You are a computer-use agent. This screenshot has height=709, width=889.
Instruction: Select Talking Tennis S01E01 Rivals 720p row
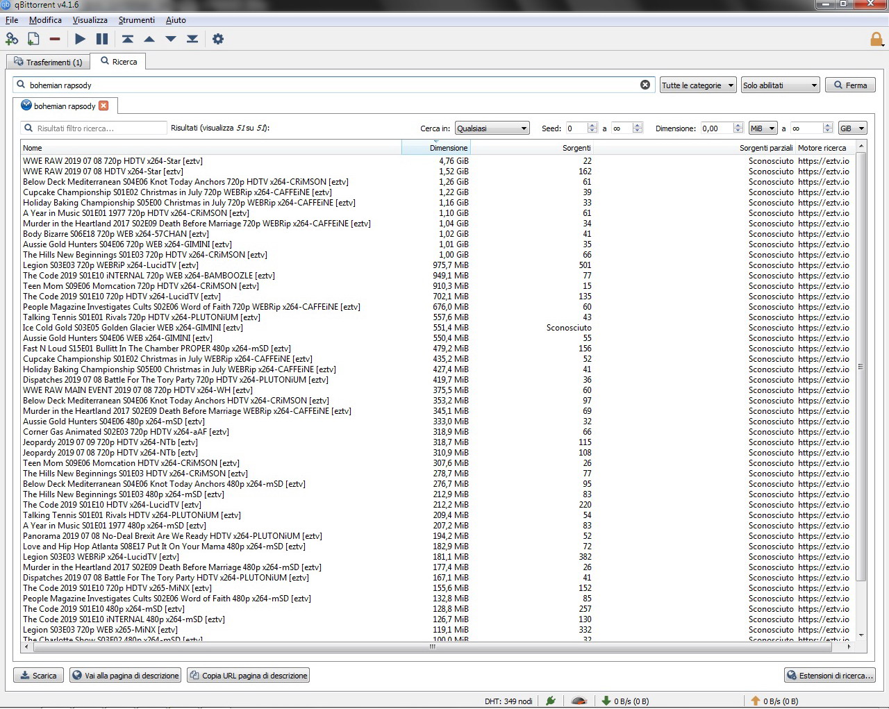[438, 317]
